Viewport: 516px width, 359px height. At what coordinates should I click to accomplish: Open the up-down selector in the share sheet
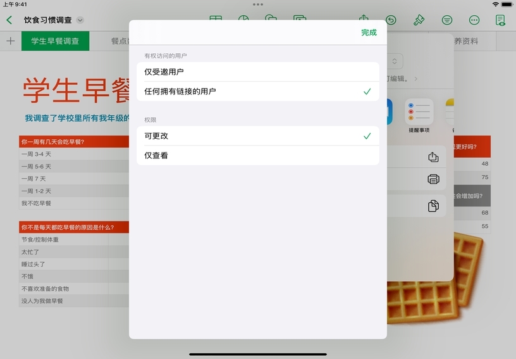pyautogui.click(x=395, y=61)
